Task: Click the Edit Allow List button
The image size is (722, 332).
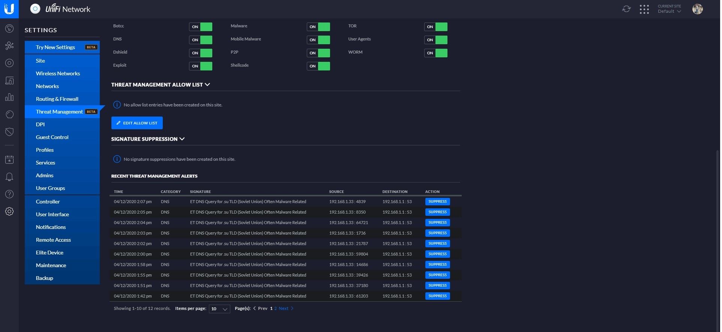Action: tap(137, 123)
